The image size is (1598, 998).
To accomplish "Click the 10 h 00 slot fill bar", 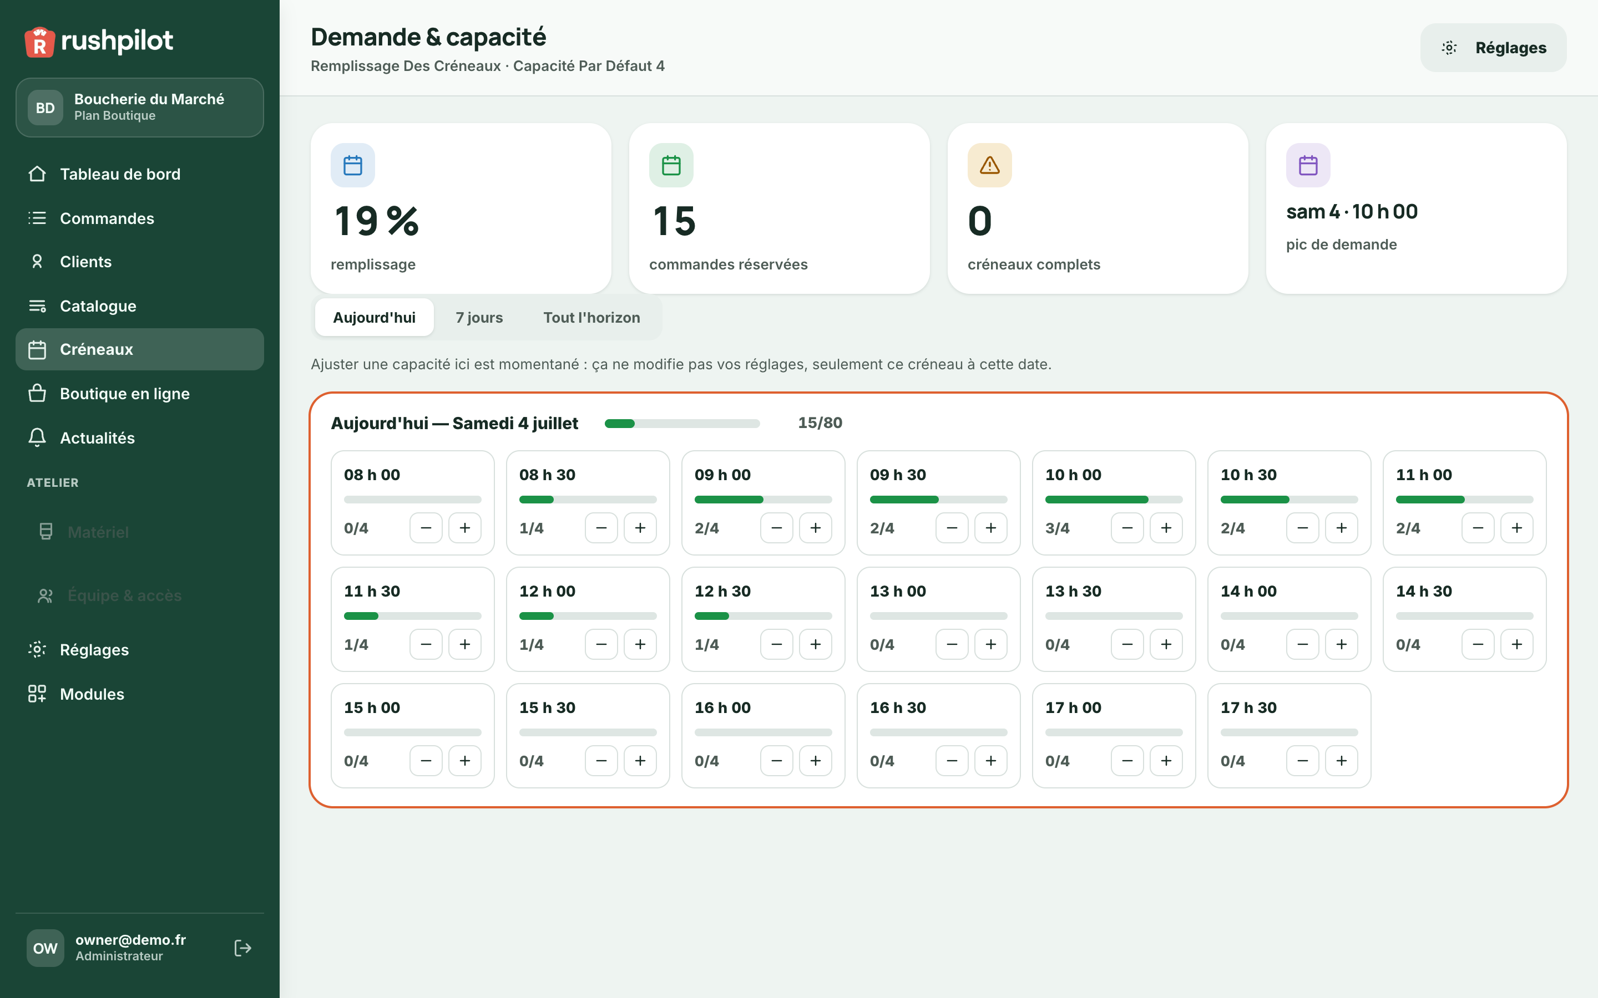I will [x=1113, y=500].
